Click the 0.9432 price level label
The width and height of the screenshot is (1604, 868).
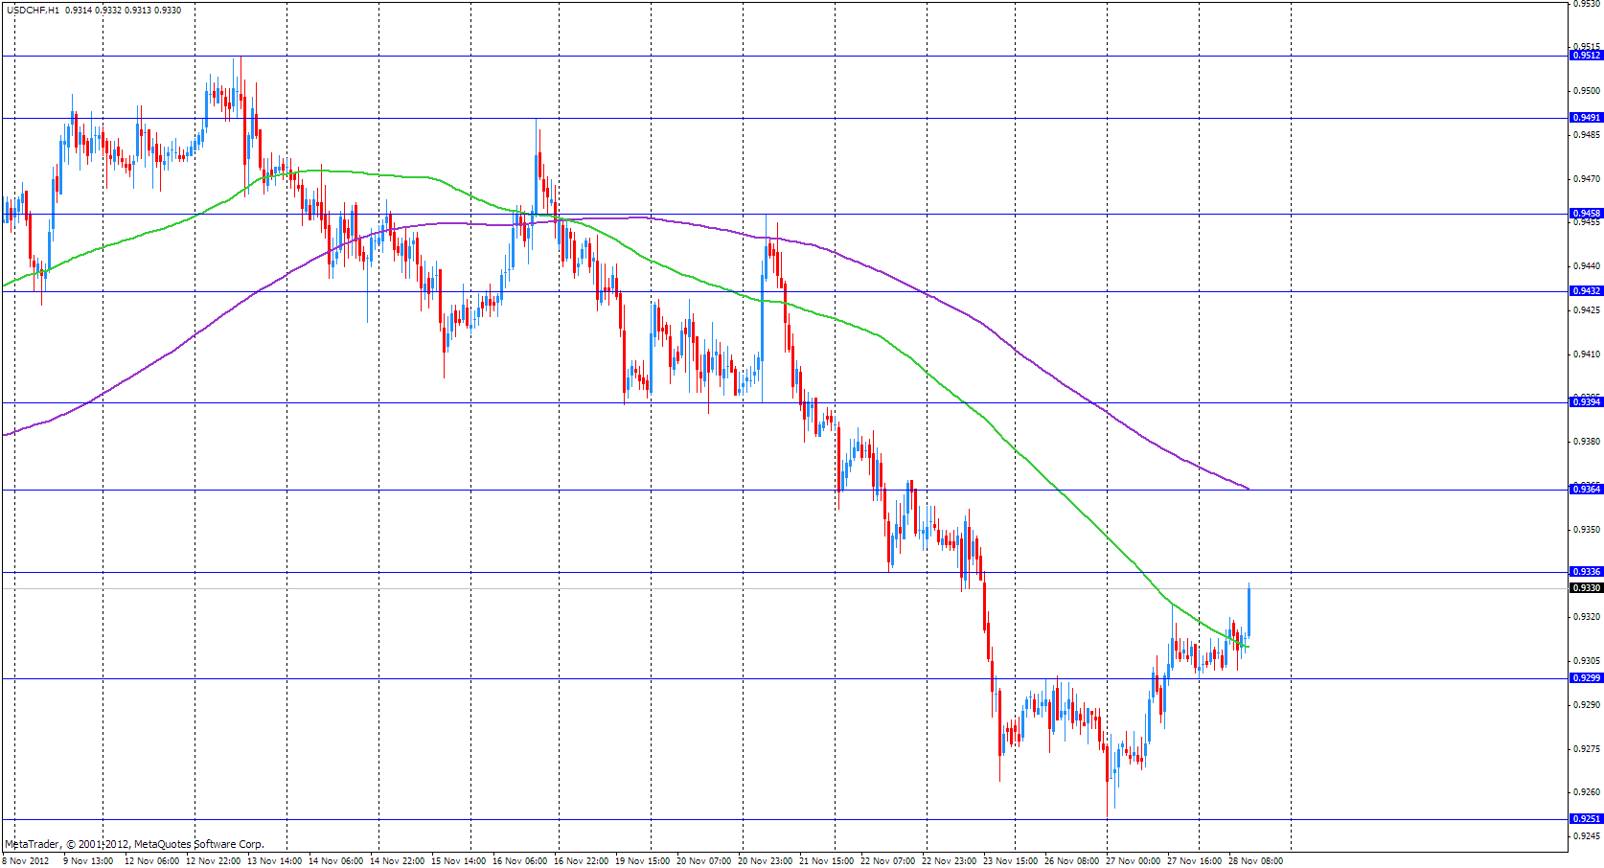[1586, 291]
